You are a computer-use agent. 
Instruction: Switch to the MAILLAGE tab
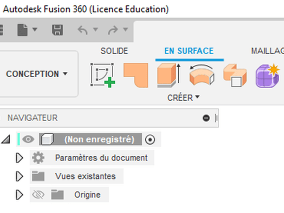[x=267, y=51]
